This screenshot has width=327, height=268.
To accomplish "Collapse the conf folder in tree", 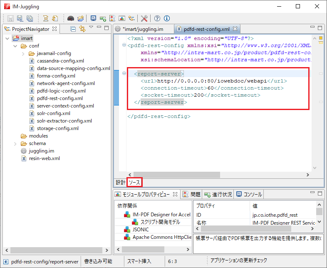I will click(16, 46).
